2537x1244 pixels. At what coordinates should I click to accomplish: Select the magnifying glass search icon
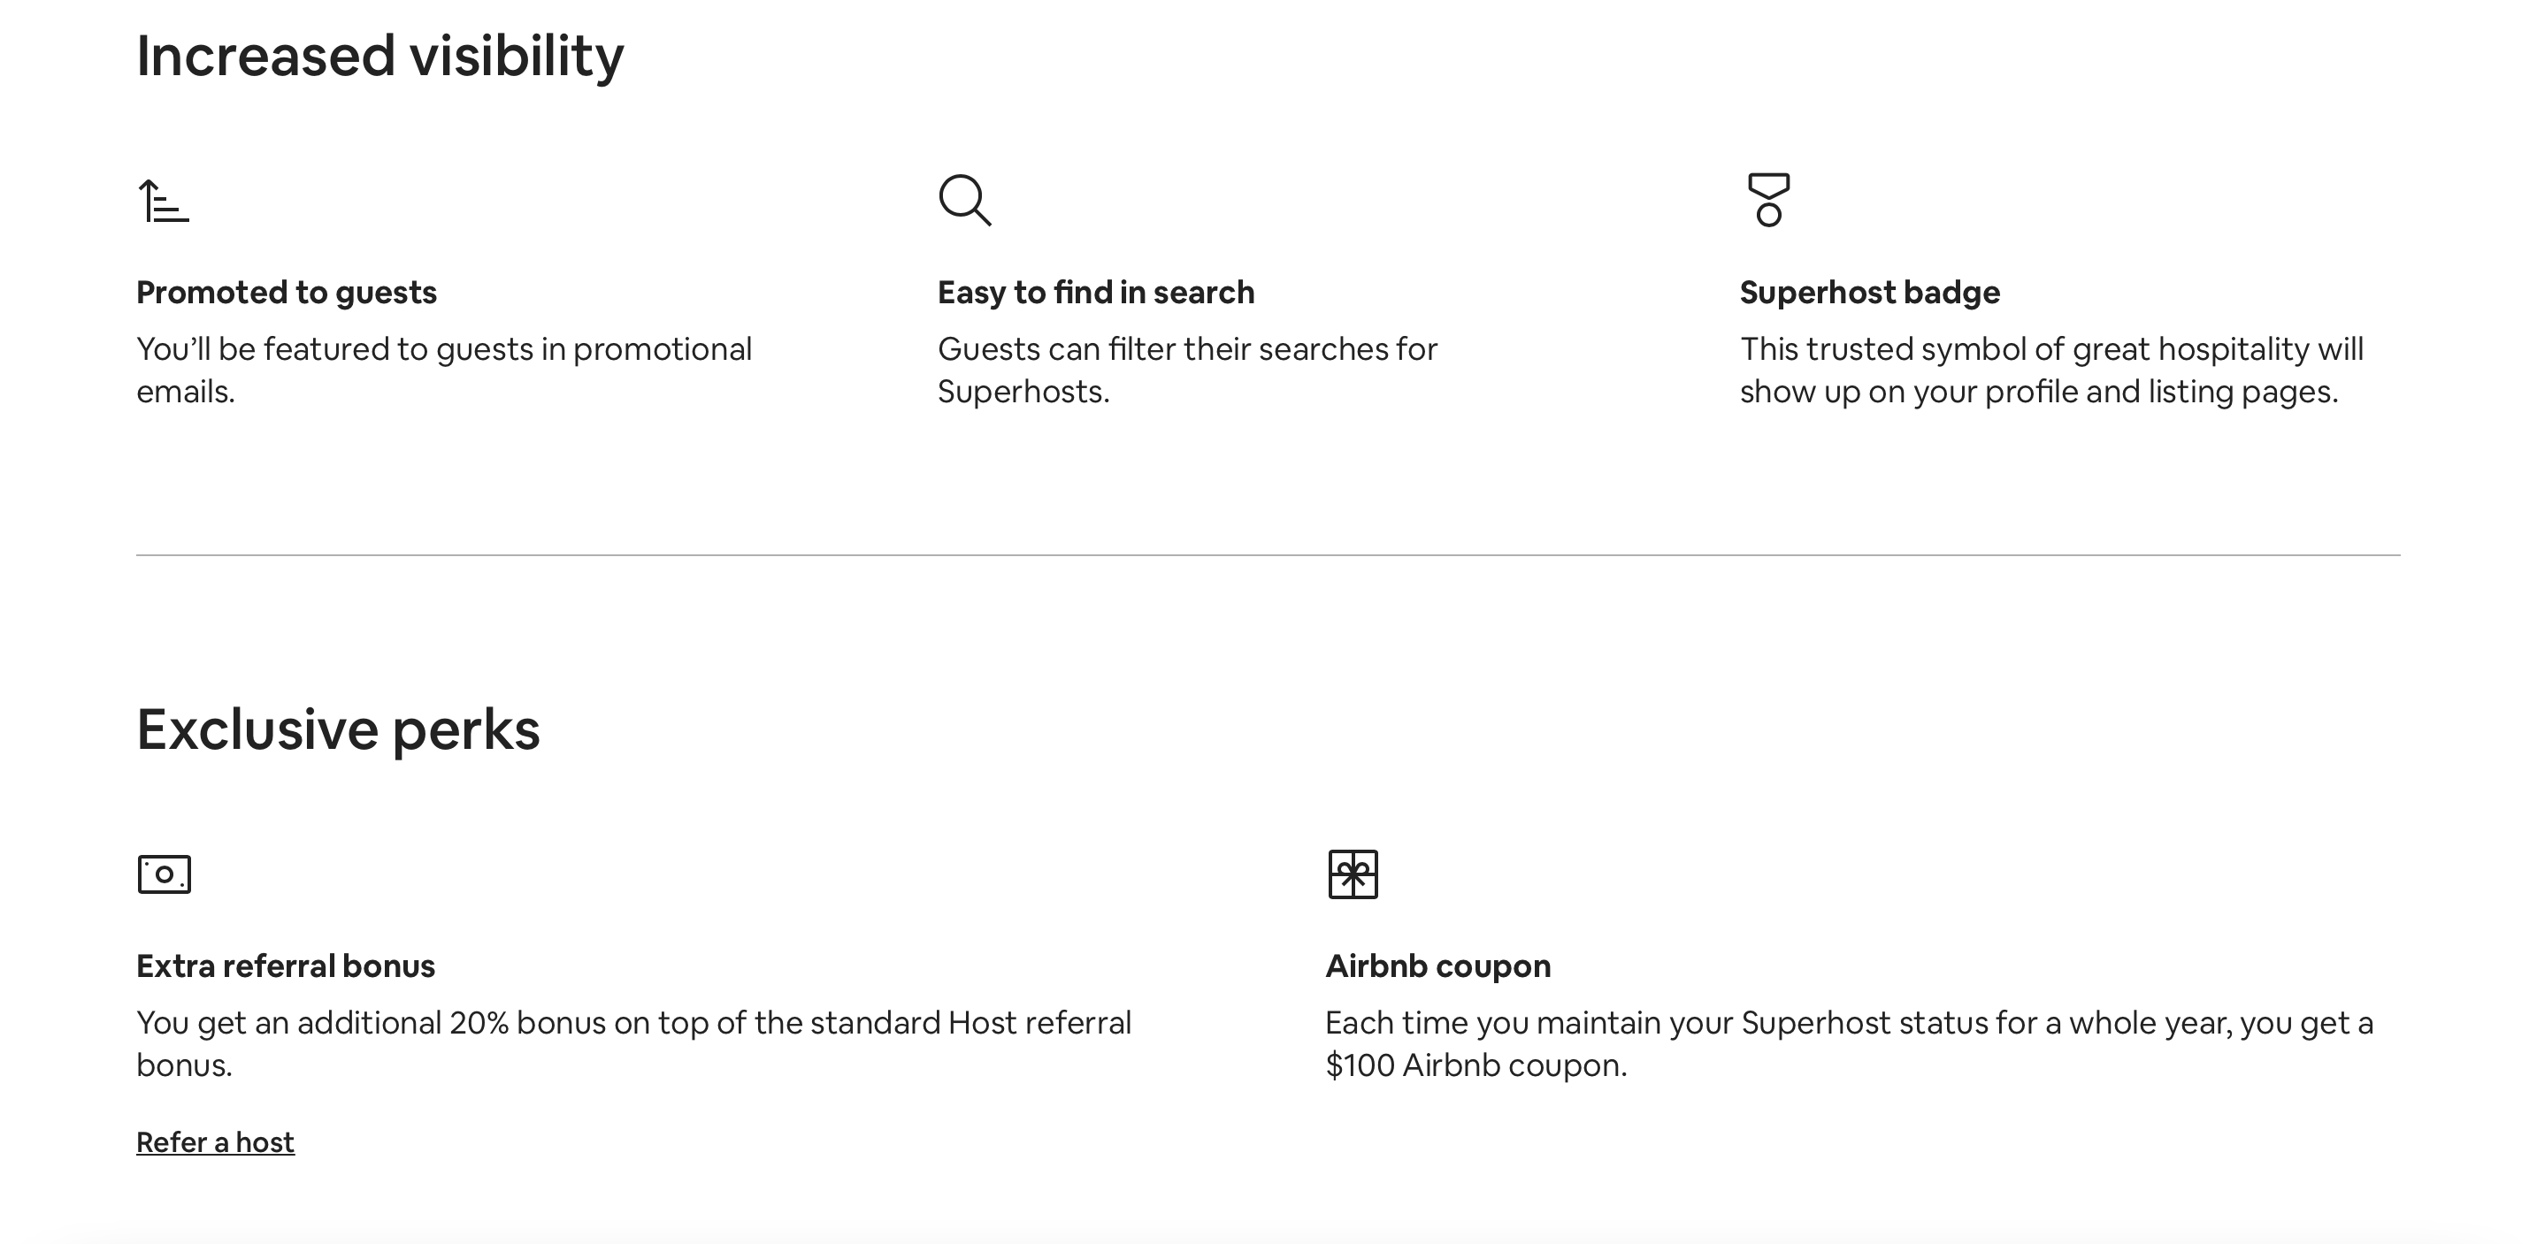click(x=966, y=199)
